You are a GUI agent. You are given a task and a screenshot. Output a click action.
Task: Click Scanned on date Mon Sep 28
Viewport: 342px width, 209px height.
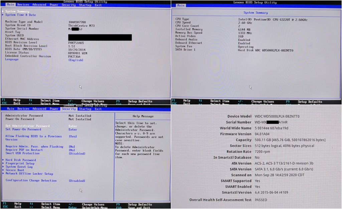[280, 175]
